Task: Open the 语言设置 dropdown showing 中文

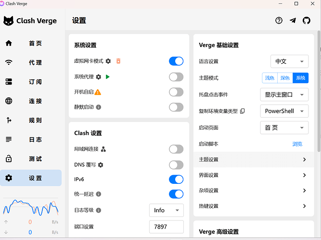Action: pos(289,61)
